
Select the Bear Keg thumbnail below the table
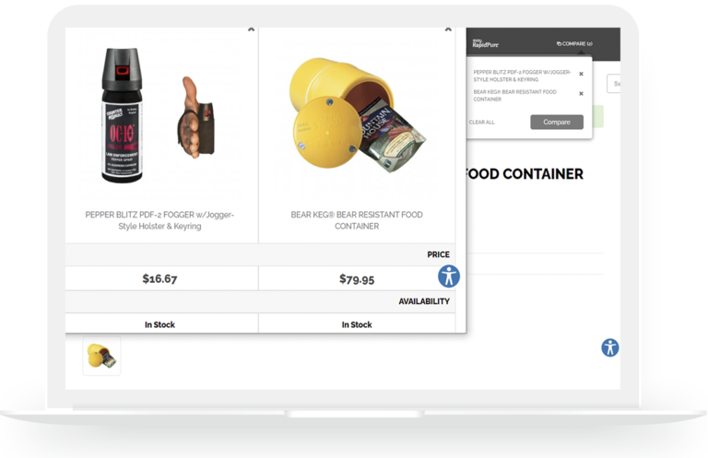[x=101, y=355]
